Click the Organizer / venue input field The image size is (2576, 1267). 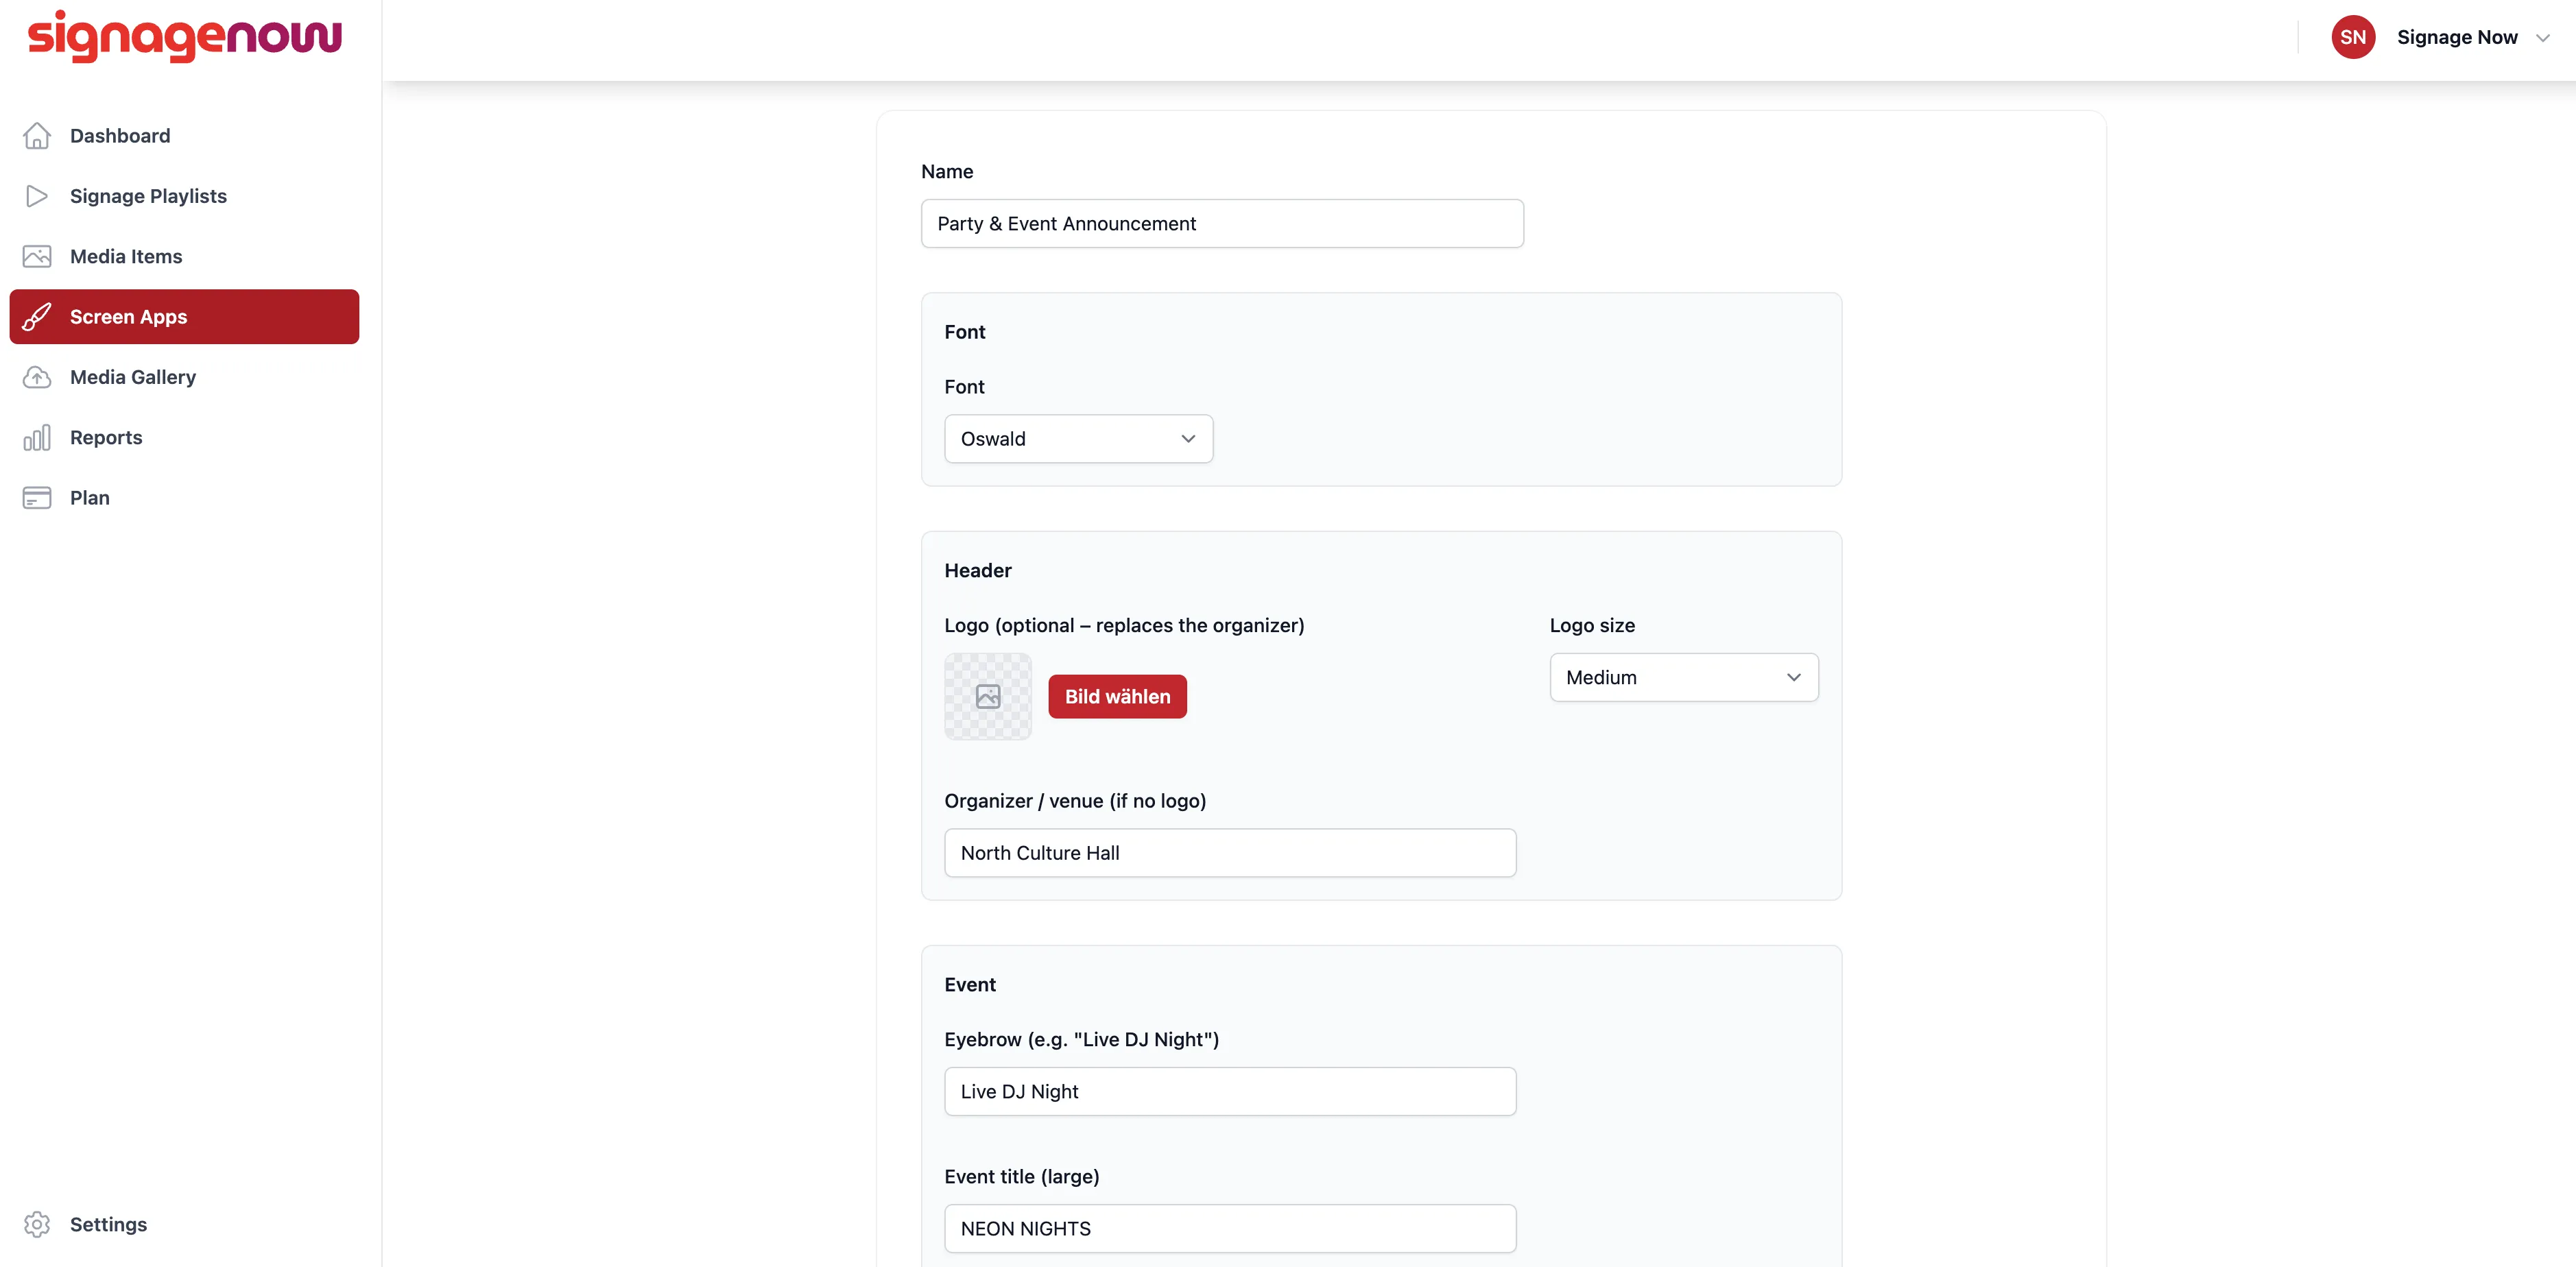(1230, 853)
